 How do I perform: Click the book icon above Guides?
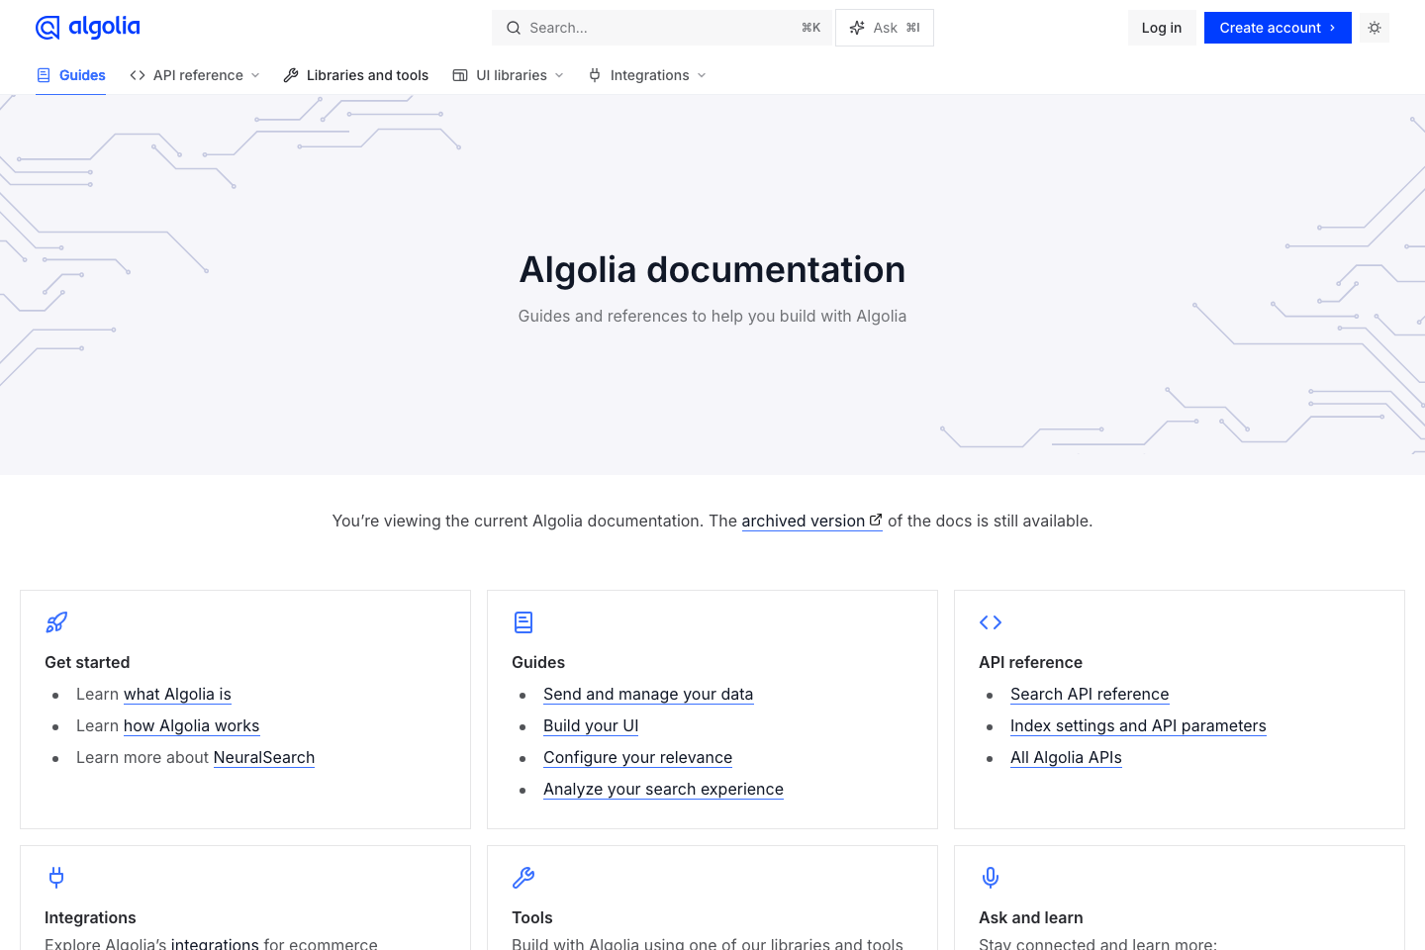[x=523, y=621]
